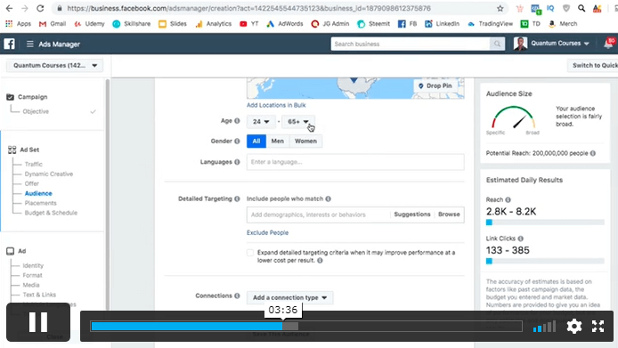Click the Languages info icon
The image size is (618, 348).
tap(237, 162)
